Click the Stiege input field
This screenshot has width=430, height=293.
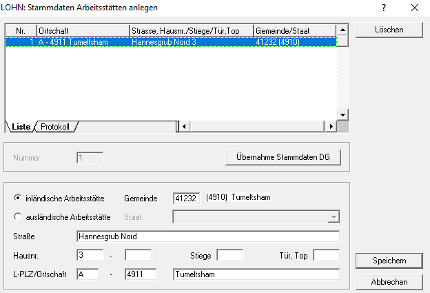(x=229, y=255)
